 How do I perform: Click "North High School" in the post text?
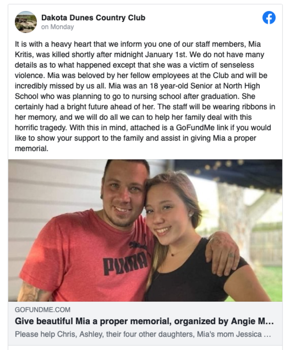(x=137, y=91)
